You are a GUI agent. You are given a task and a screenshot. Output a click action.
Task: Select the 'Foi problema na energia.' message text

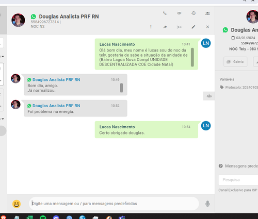(x=51, y=112)
